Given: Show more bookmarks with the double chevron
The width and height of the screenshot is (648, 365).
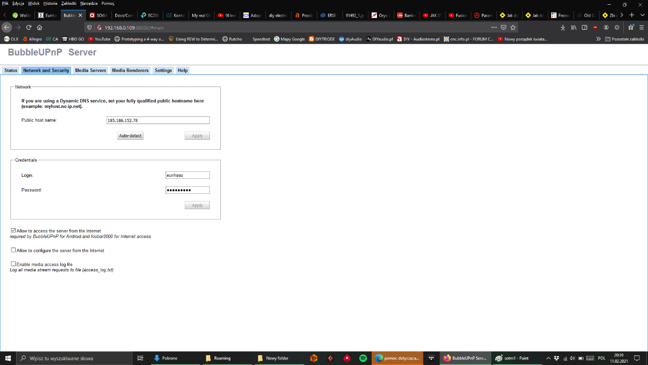Looking at the screenshot, I should [x=598, y=39].
